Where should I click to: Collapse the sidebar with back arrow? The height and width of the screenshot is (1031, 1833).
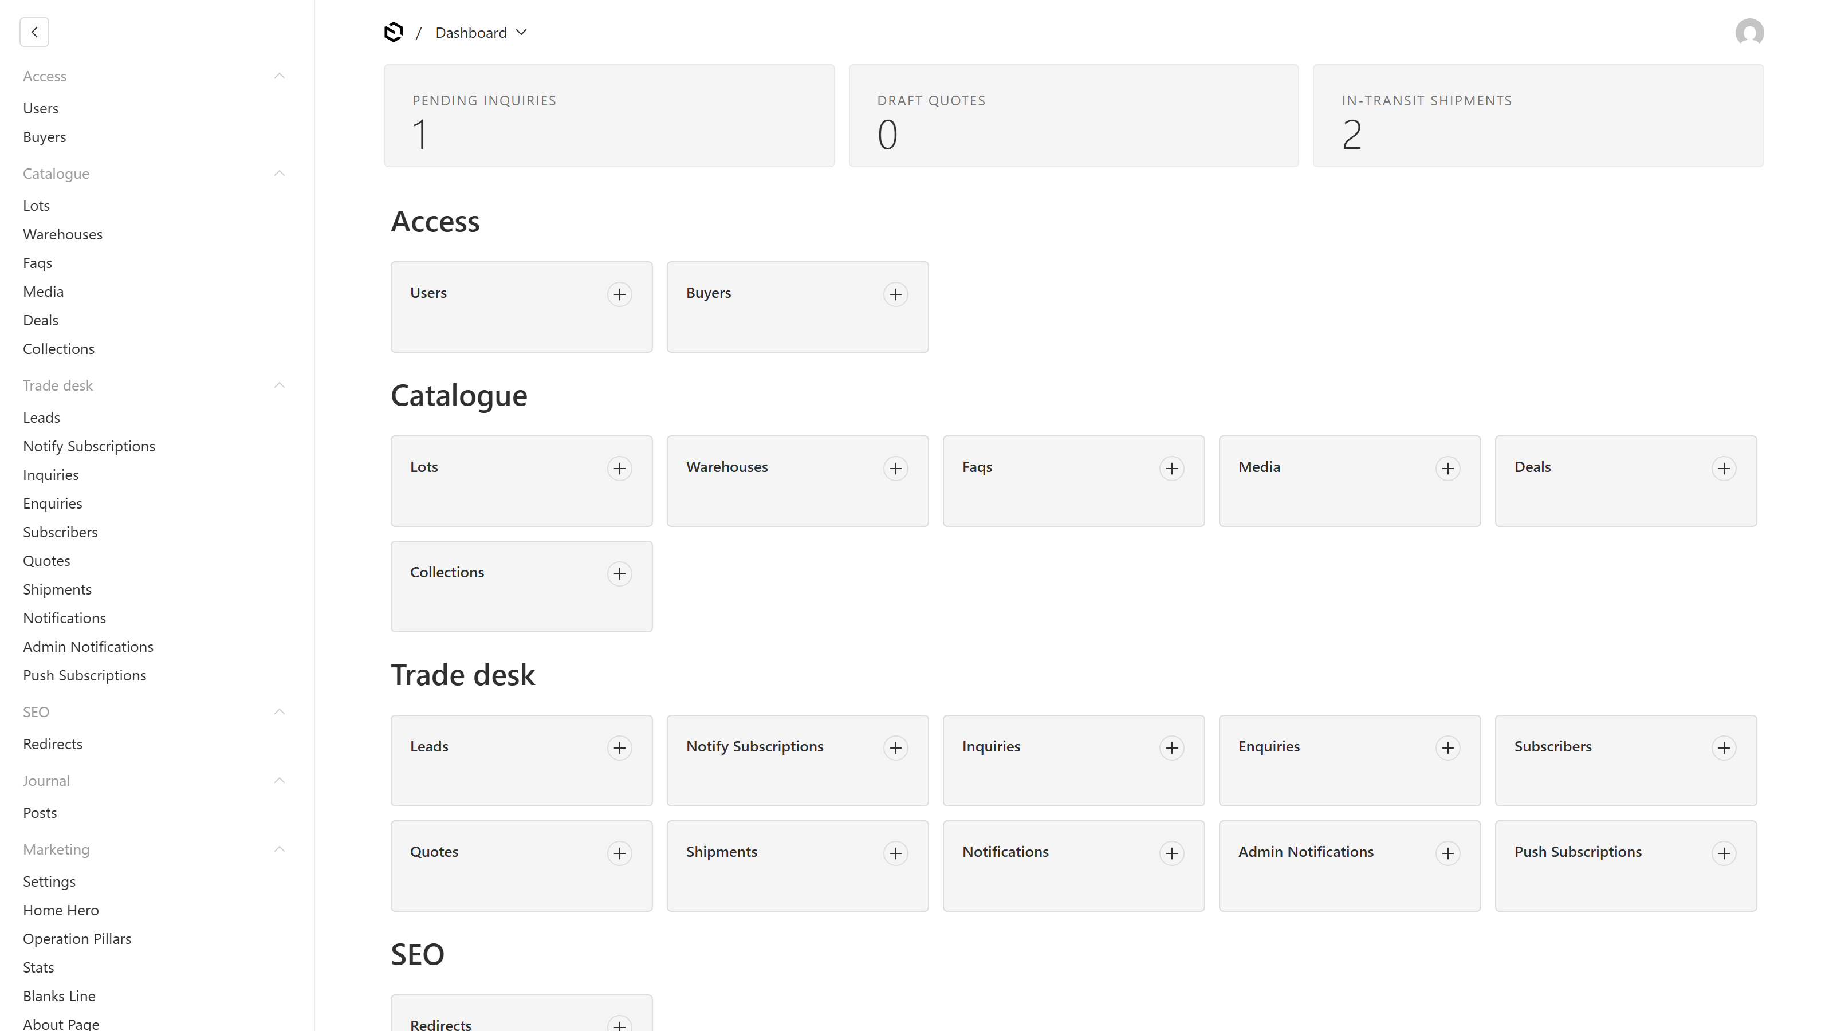(34, 32)
